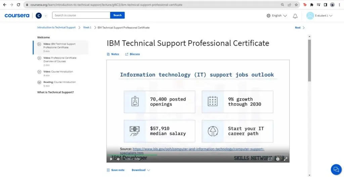The height and width of the screenshot is (177, 344).
Task: Open Video: Professional Certificate Overview of Courses
Action: click(61, 61)
